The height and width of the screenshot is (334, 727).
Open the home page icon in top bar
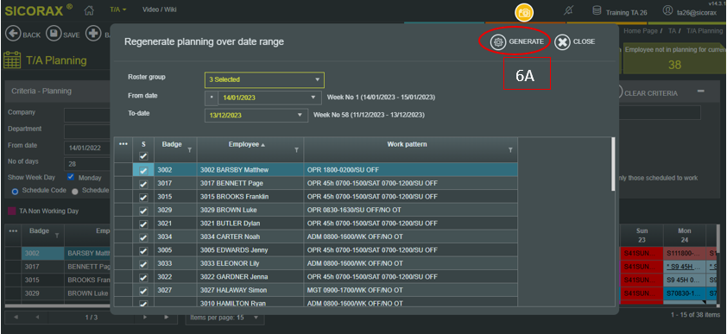(x=89, y=10)
